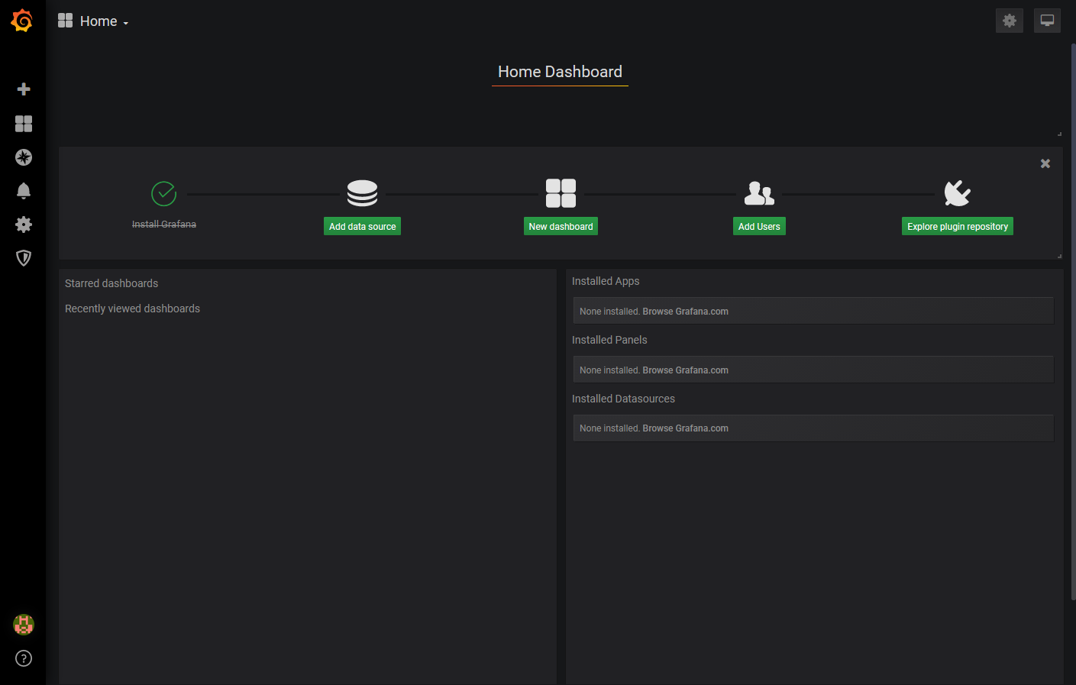Open the Explore compass icon

coord(24,157)
